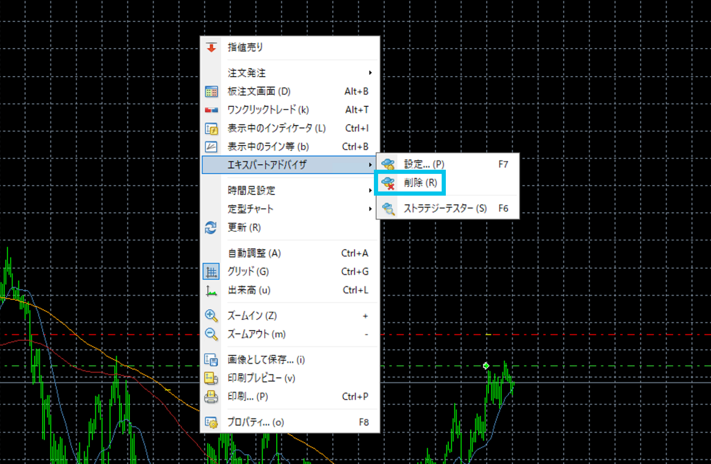Expand the 注文発注 submenu arrow
The width and height of the screenshot is (711, 464).
click(x=370, y=73)
